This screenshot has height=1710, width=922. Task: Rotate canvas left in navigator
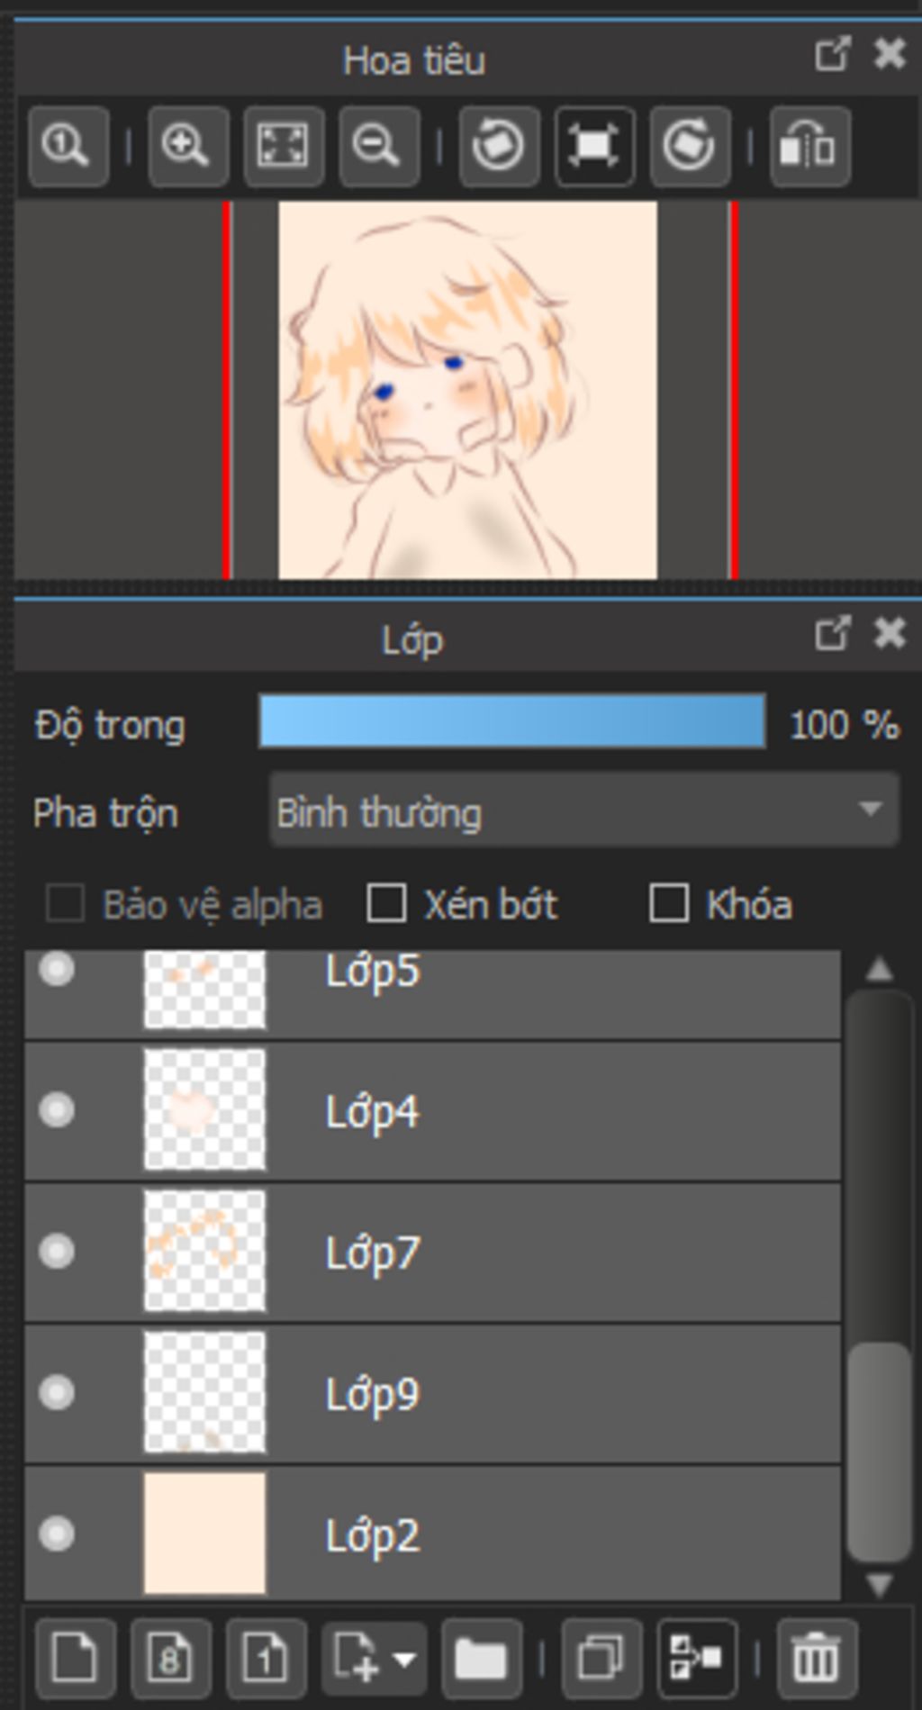point(499,146)
